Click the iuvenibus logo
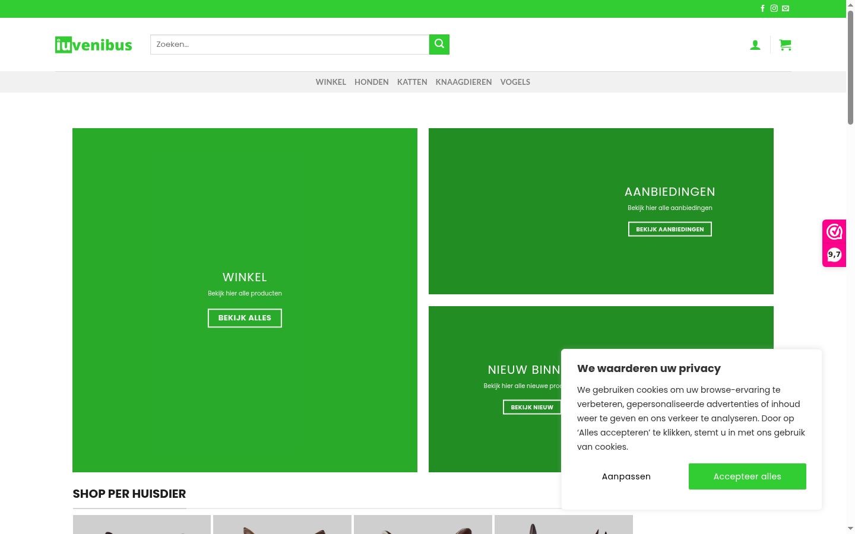This screenshot has height=534, width=855. (x=94, y=44)
